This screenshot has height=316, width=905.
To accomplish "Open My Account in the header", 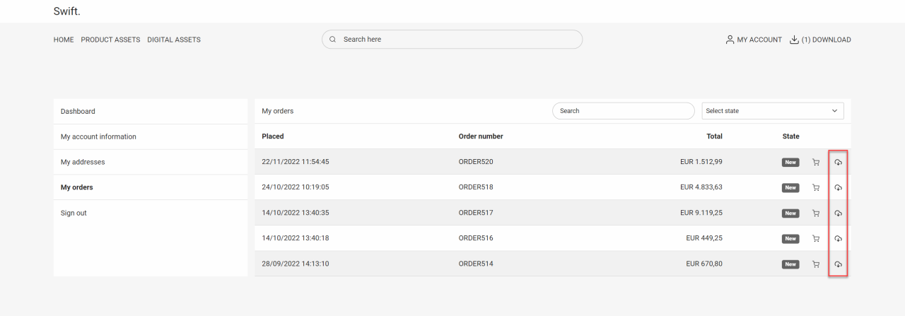I will coord(754,40).
